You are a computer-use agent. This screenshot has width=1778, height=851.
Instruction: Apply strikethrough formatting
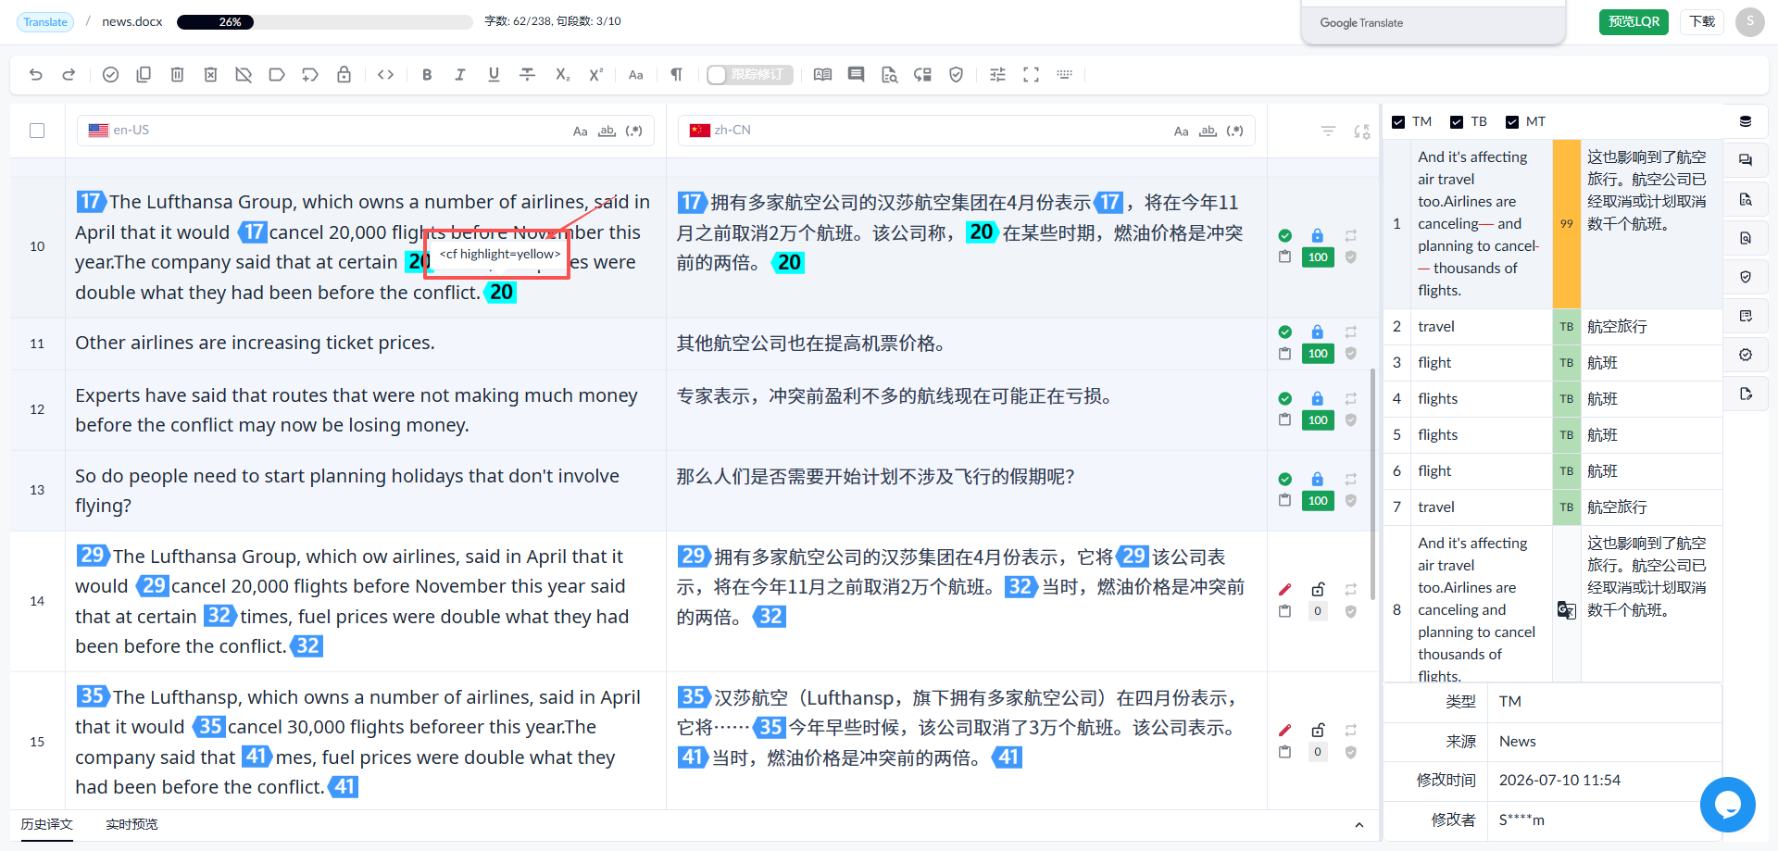pos(528,75)
